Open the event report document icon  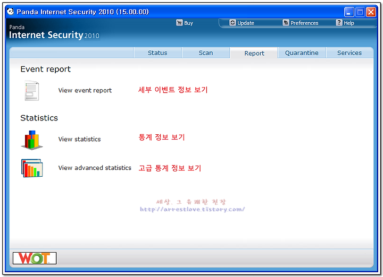coord(32,90)
